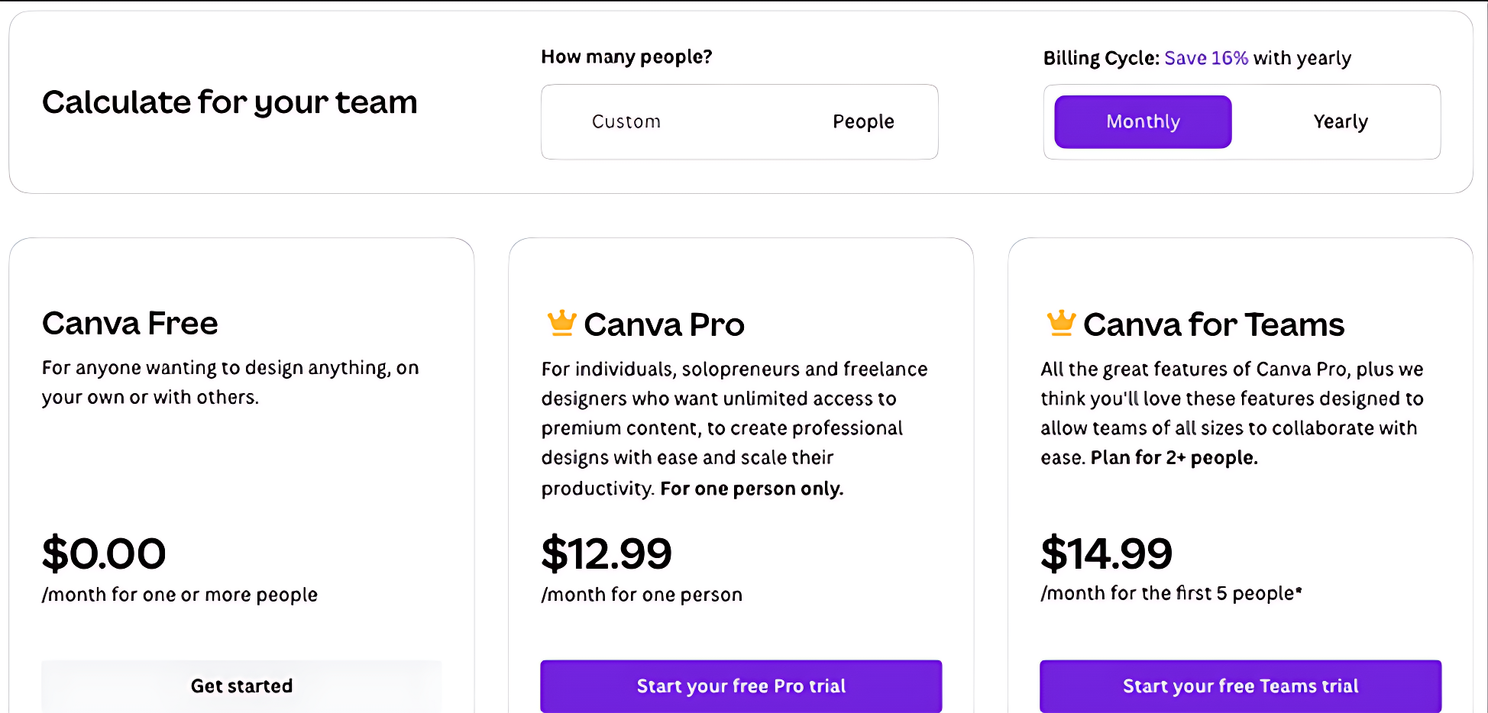The height and width of the screenshot is (713, 1488).
Task: Start your free Pro trial
Action: click(x=740, y=686)
